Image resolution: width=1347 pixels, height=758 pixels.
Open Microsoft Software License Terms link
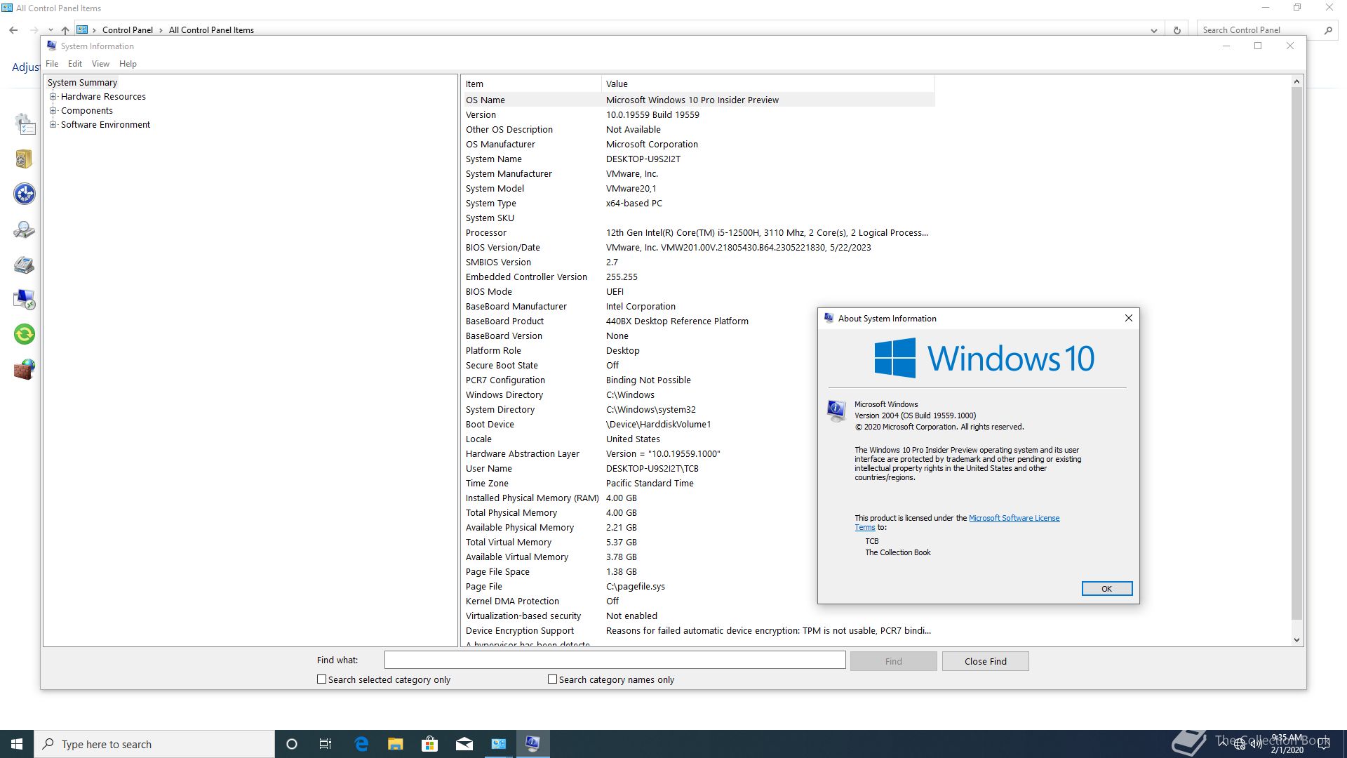coord(1014,518)
